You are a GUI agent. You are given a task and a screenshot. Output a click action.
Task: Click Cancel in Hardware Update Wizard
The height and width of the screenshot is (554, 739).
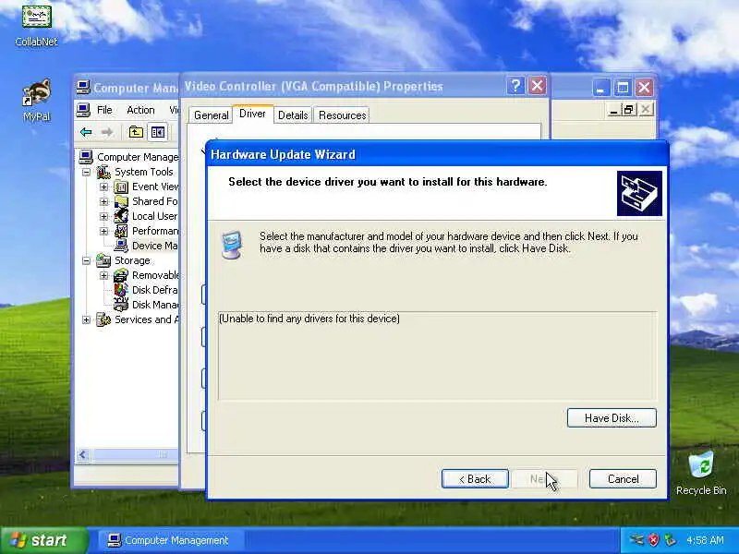pyautogui.click(x=623, y=479)
